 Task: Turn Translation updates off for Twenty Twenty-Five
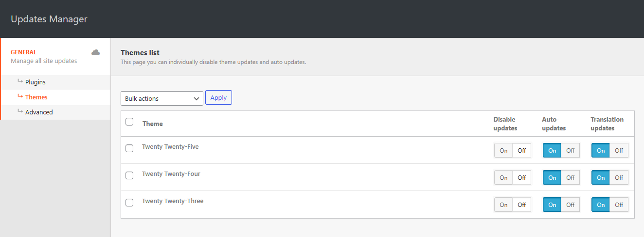coord(619,151)
